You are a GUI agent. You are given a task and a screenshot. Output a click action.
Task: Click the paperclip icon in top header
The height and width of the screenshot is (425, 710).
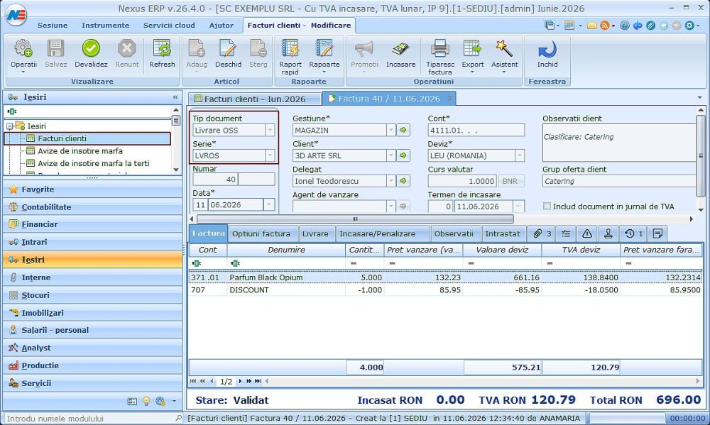tap(650, 26)
